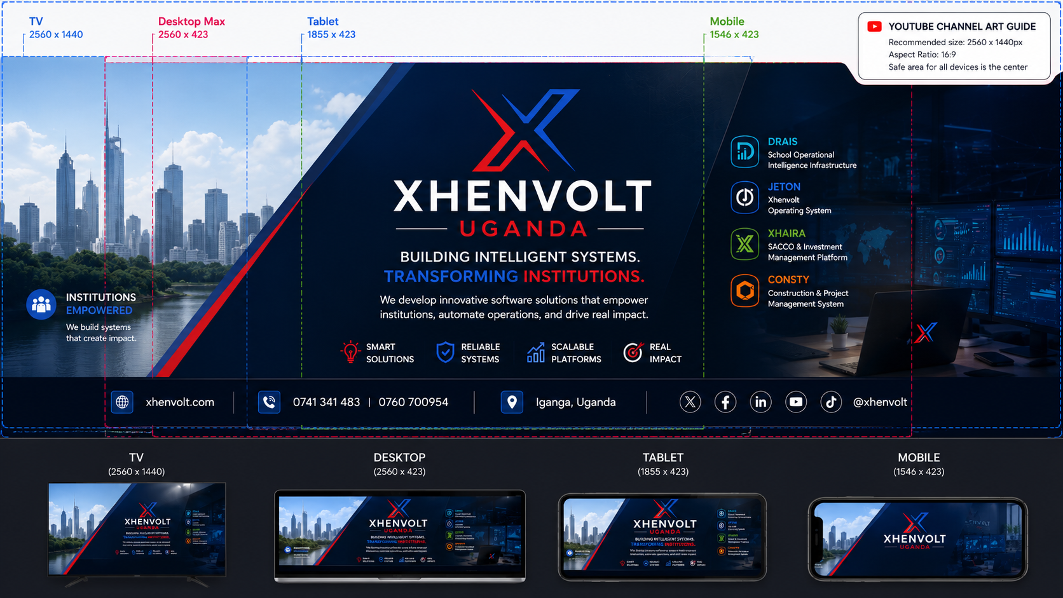Click the 'INSTITUTIONS EMPOWERED' heading

pyautogui.click(x=100, y=304)
